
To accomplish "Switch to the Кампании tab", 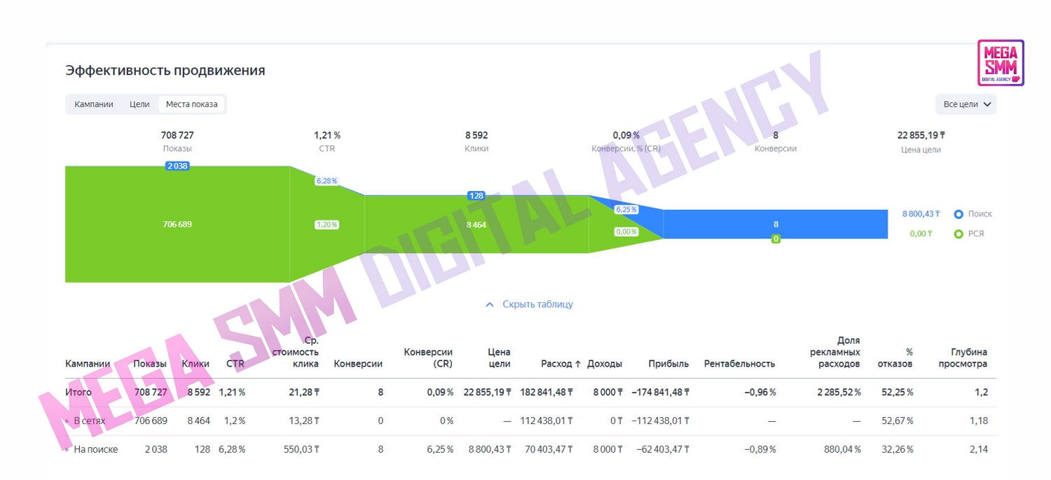I will [x=94, y=104].
